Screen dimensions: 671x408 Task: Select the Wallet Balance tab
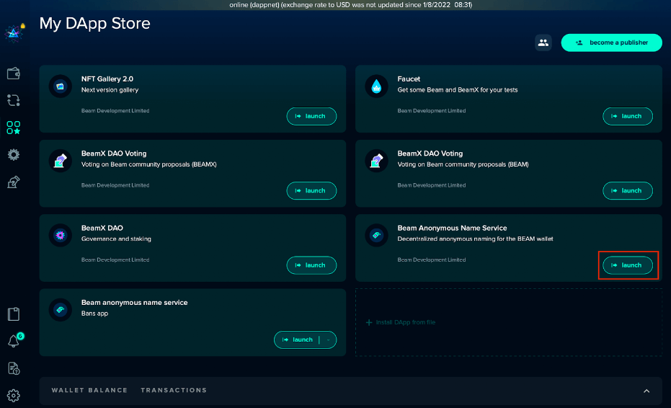click(x=89, y=390)
